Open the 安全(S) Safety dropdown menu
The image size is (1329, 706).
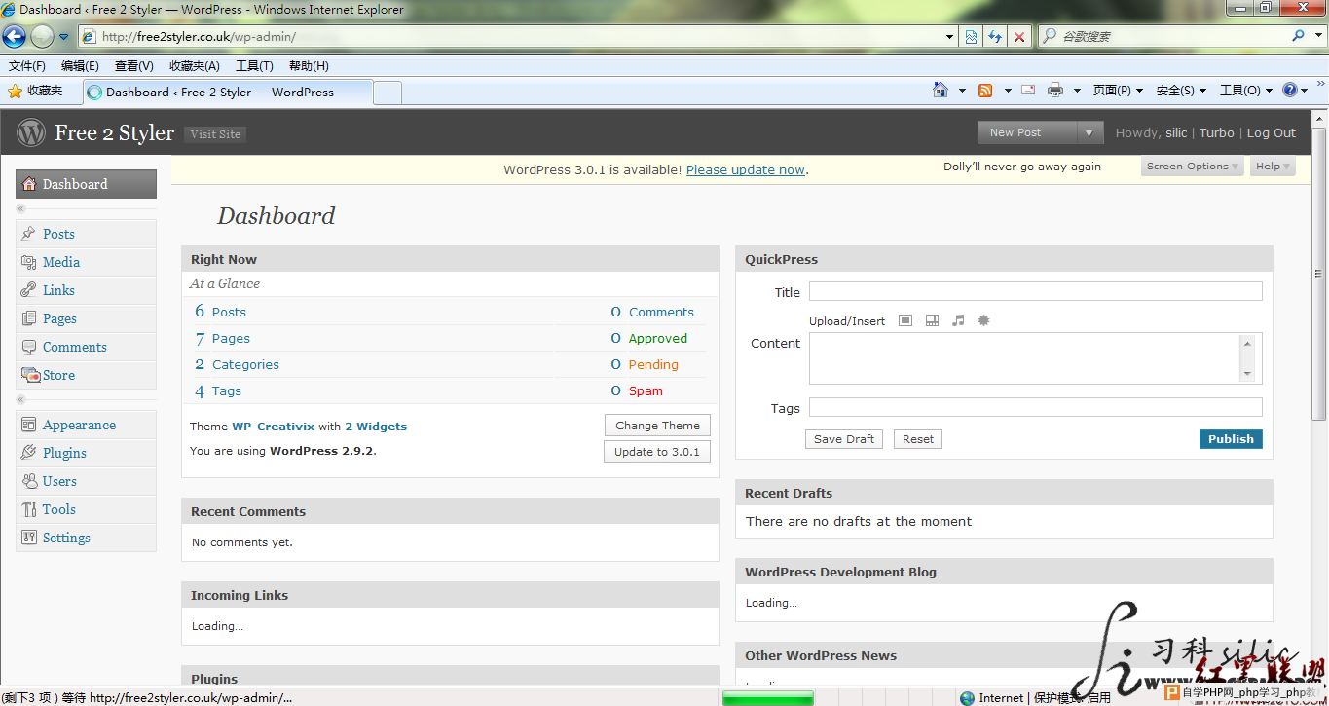(1181, 90)
